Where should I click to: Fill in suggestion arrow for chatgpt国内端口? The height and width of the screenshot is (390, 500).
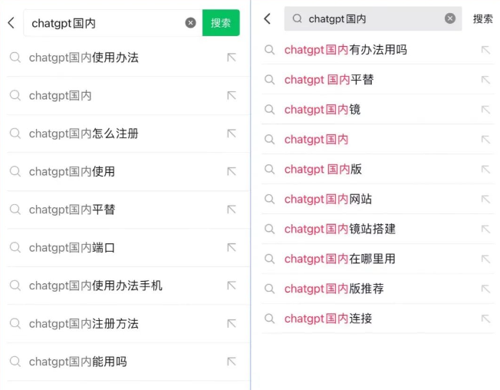(x=232, y=247)
